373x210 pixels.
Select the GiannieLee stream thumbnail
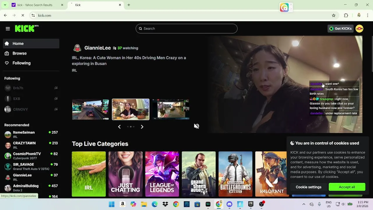(x=131, y=109)
